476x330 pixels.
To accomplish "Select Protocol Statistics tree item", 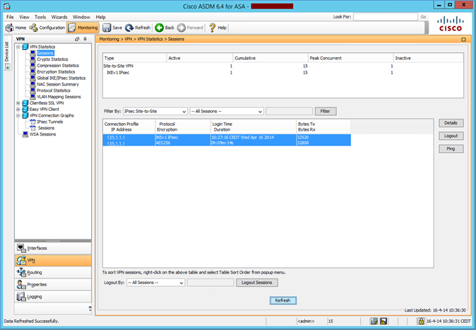I will [54, 90].
